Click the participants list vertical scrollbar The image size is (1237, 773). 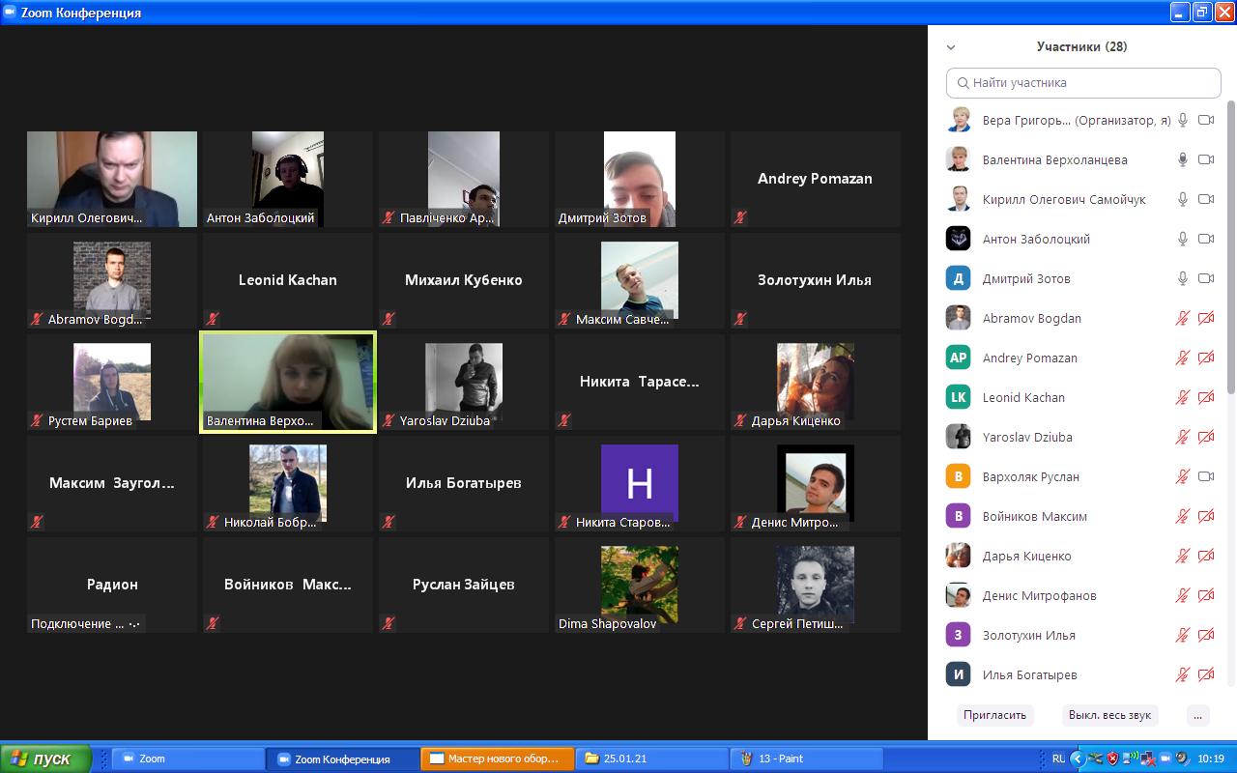1230,246
